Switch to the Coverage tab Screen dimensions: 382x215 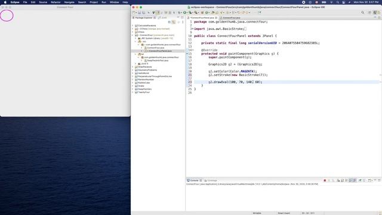(x=211, y=180)
